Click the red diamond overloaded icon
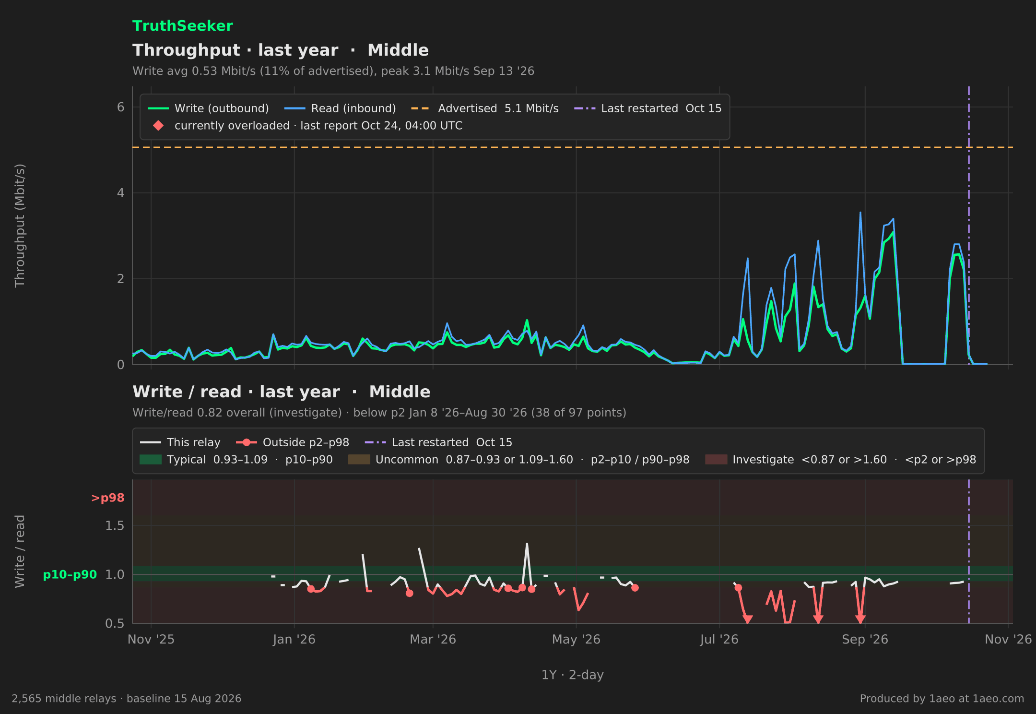1036x714 pixels. pyautogui.click(x=158, y=126)
